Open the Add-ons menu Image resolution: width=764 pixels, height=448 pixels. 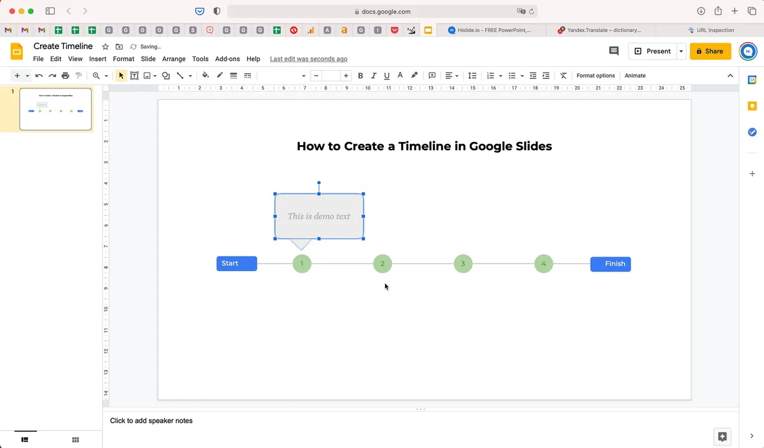click(x=227, y=59)
